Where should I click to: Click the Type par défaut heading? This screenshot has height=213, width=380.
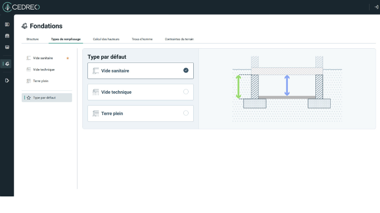(107, 57)
